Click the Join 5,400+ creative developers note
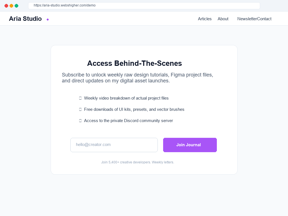The height and width of the screenshot is (216, 288). click(x=138, y=162)
